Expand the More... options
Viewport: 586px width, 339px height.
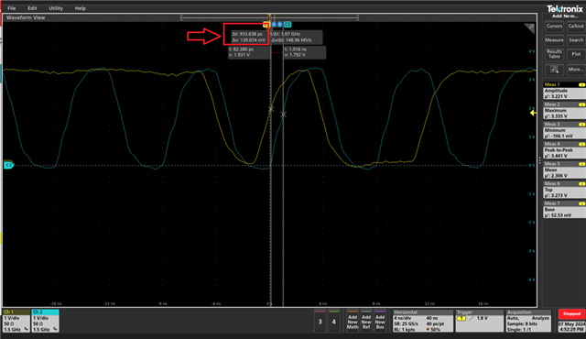coord(576,70)
